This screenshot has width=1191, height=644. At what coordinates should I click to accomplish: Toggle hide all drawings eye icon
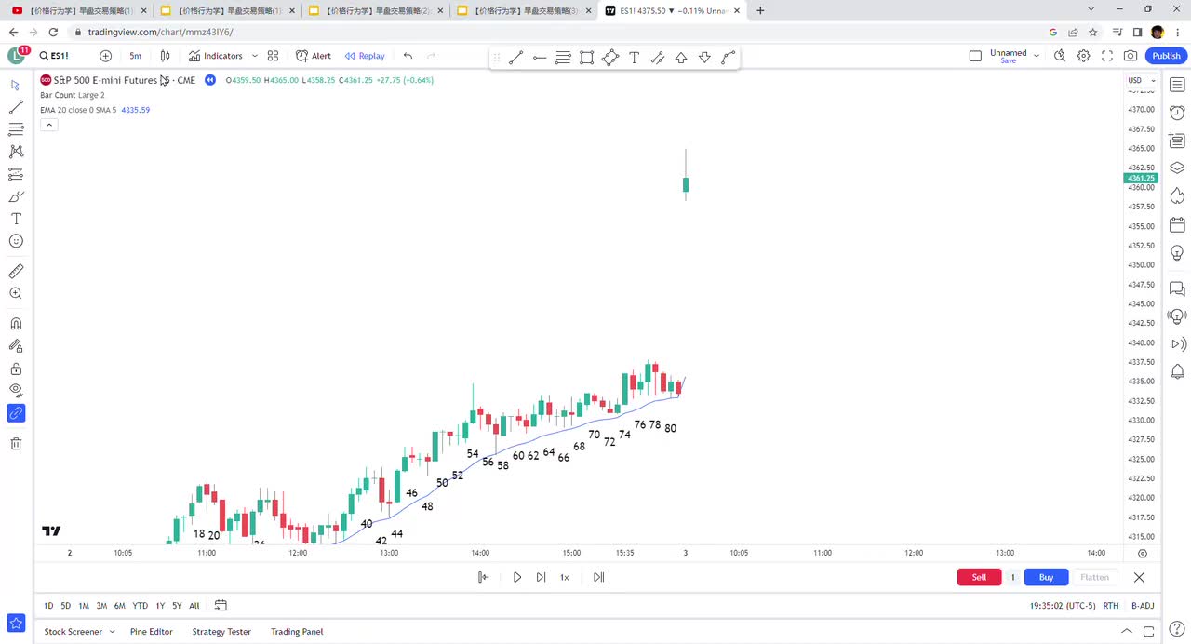point(16,391)
